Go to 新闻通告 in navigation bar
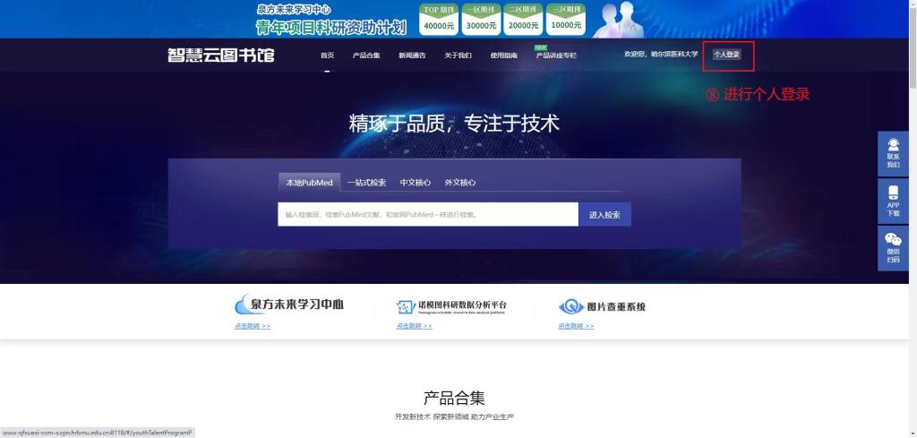 click(x=412, y=56)
